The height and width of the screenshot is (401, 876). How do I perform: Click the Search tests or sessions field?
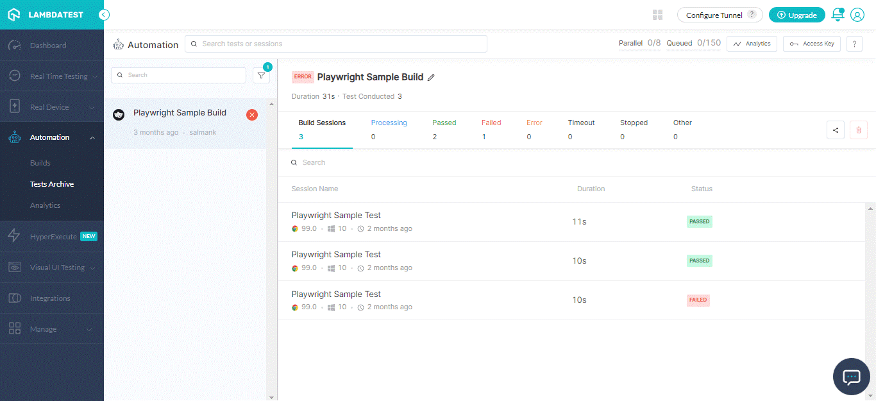point(336,44)
